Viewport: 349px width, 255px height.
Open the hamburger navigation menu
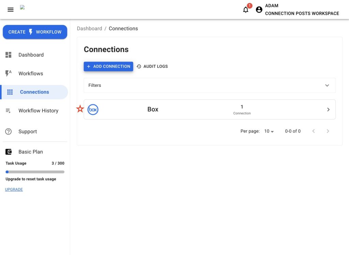[x=11, y=10]
